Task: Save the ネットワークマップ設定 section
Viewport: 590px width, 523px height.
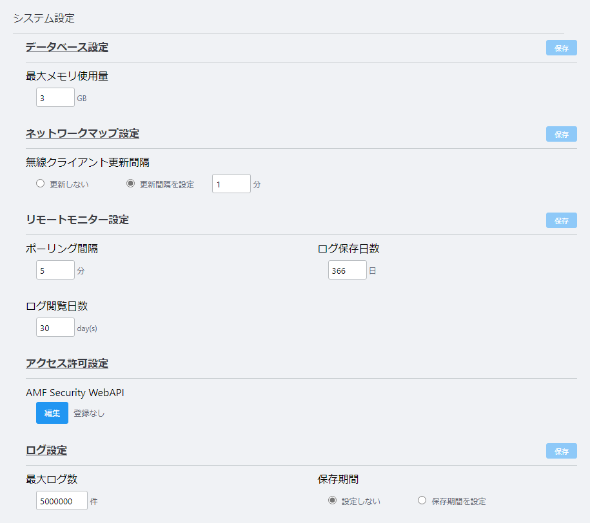Action: coord(561,134)
